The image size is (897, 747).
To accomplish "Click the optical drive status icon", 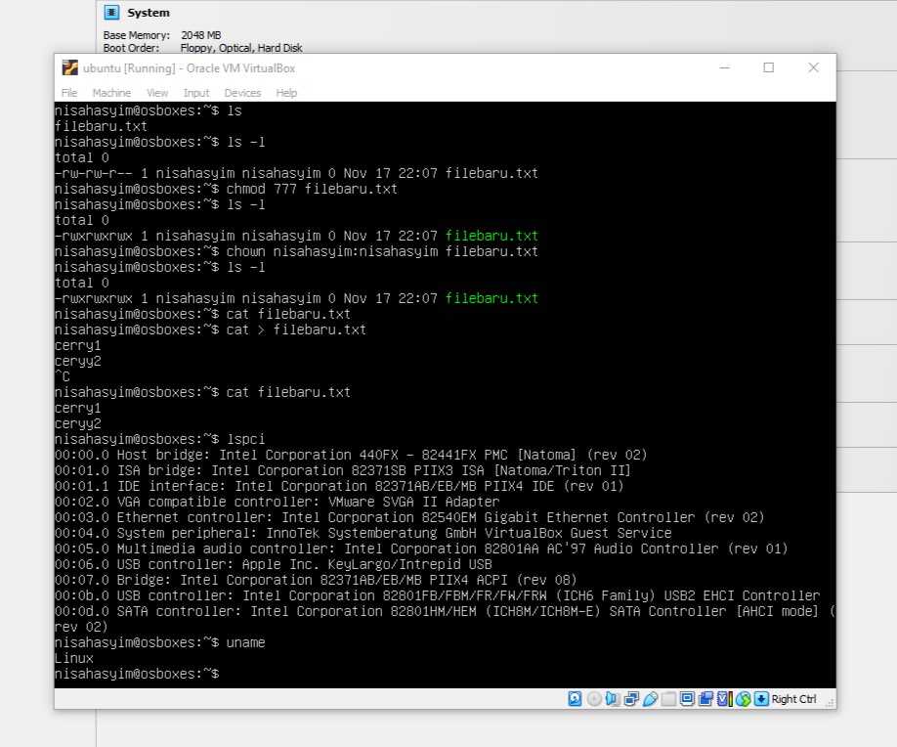I will 594,699.
